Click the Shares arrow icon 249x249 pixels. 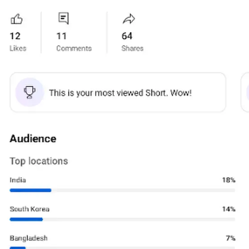click(x=129, y=19)
